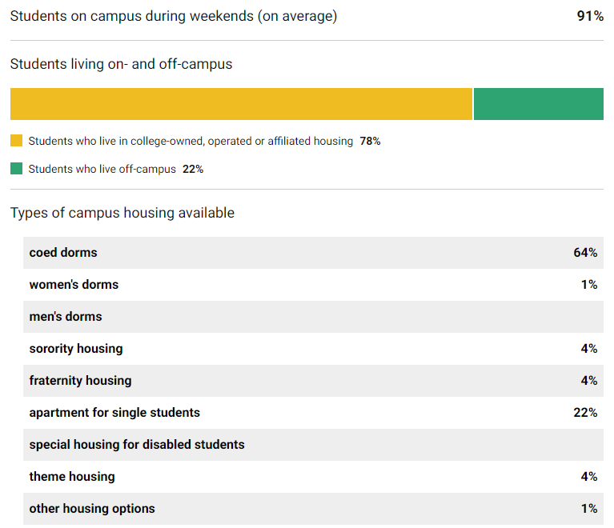The width and height of the screenshot is (614, 528).
Task: Click Students on campus during weekends text
Action: click(174, 16)
